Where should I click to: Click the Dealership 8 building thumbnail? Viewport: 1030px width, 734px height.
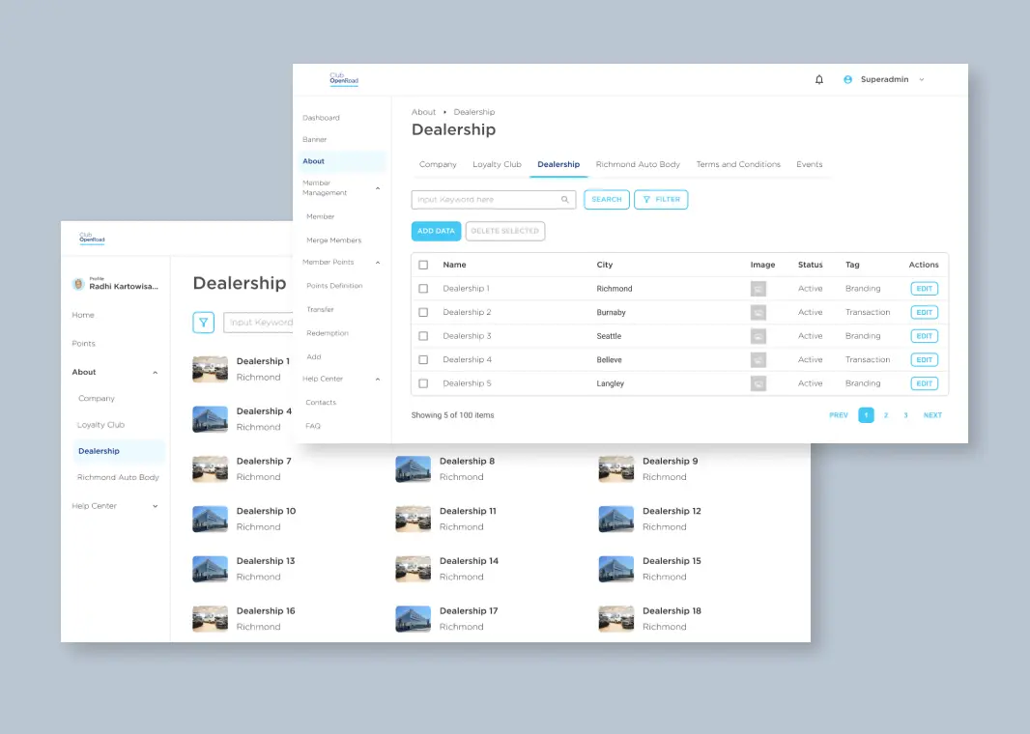[413, 468]
